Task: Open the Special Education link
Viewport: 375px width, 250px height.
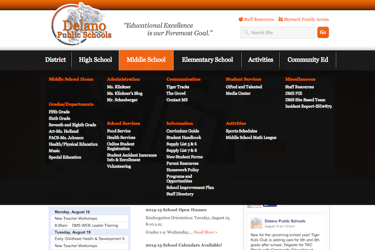Action: pyautogui.click(x=65, y=157)
